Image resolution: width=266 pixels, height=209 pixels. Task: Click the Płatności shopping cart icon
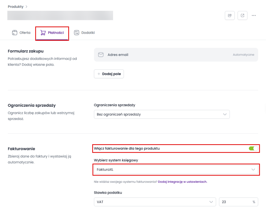[x=43, y=33]
